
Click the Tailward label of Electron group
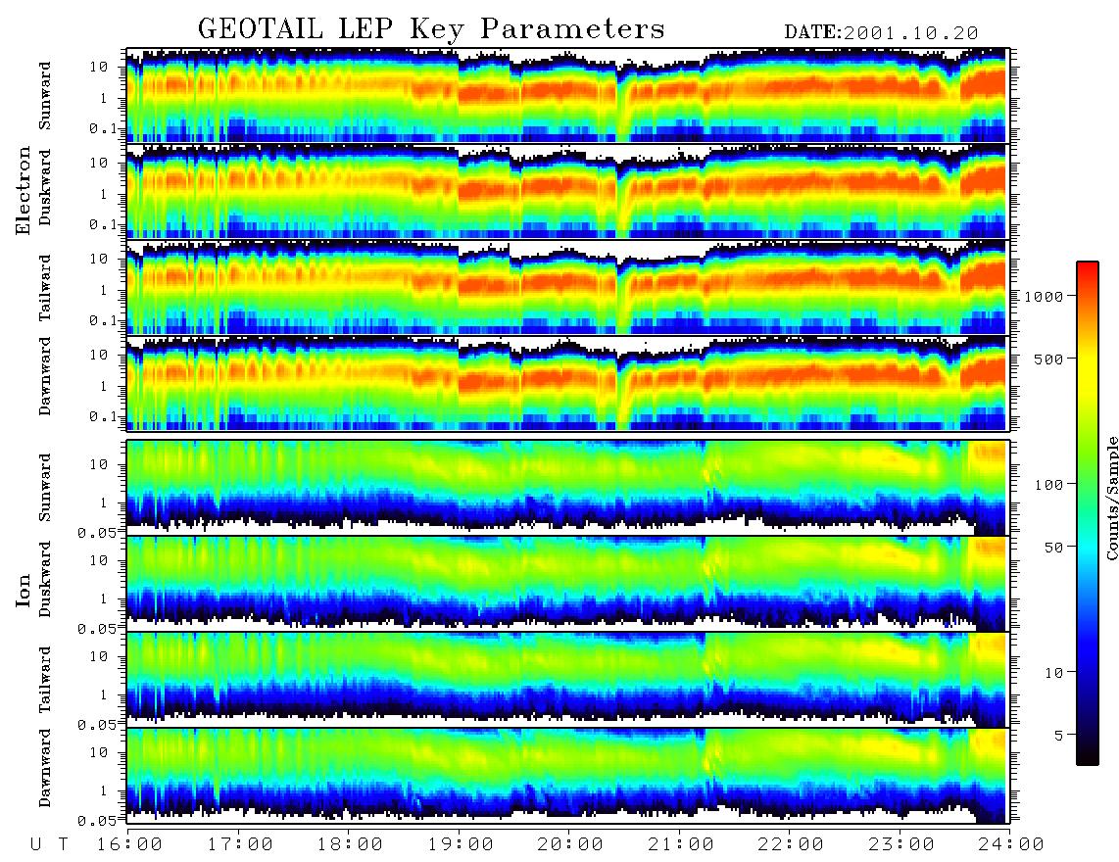[x=45, y=287]
